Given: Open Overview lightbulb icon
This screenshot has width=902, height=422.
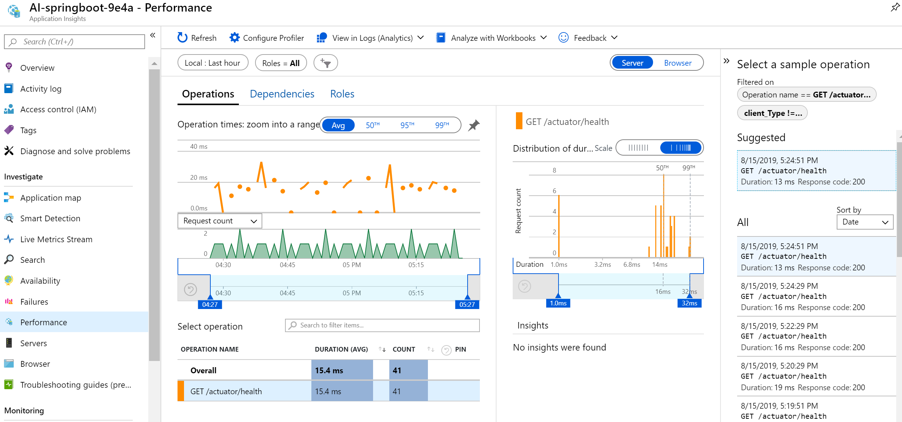Looking at the screenshot, I should click(x=9, y=68).
